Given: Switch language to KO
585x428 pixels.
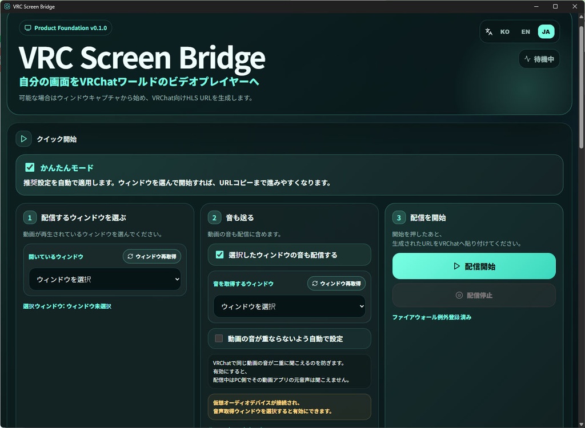Looking at the screenshot, I should (x=505, y=32).
